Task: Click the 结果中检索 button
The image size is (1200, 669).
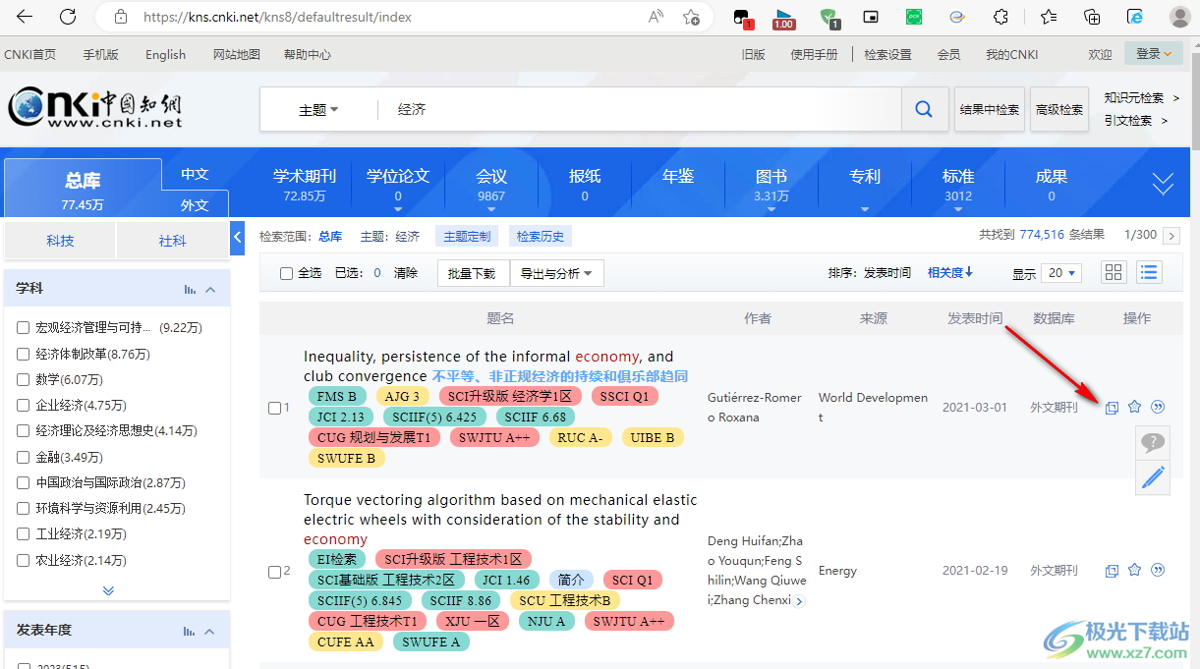Action: coord(990,109)
